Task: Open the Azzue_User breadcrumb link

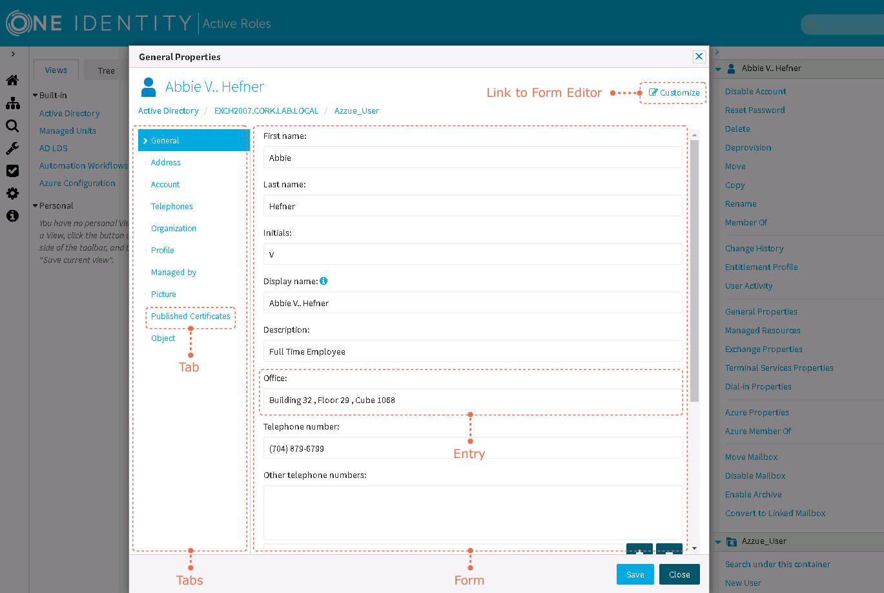Action: point(356,111)
